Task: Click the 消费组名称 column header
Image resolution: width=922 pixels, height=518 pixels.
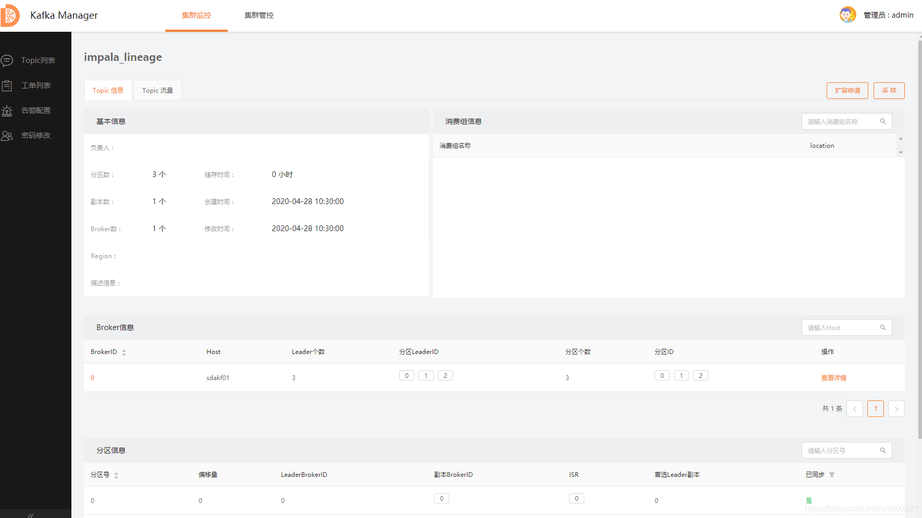Action: tap(455, 146)
